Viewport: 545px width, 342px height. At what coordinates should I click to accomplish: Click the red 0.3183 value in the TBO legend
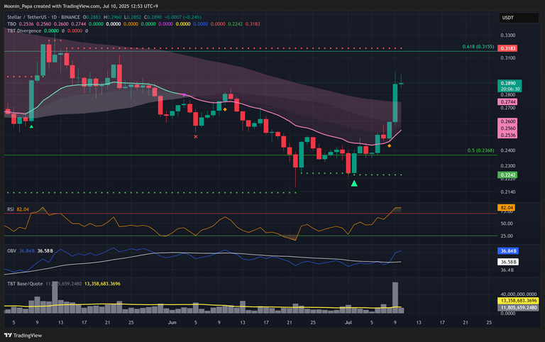point(253,24)
